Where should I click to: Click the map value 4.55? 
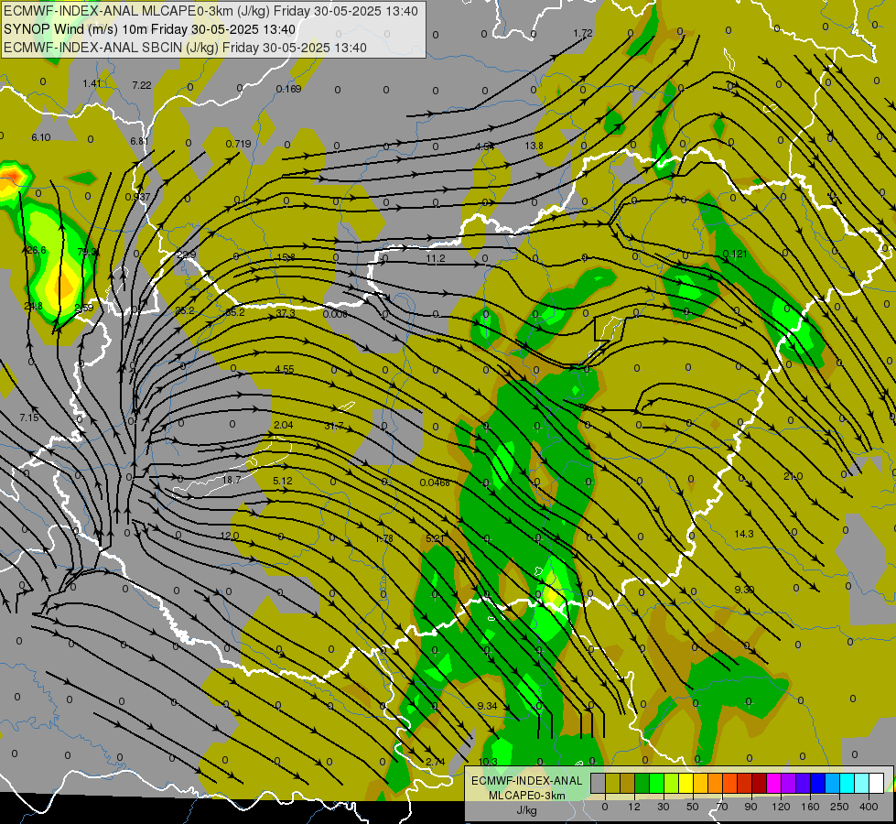pyautogui.click(x=285, y=369)
